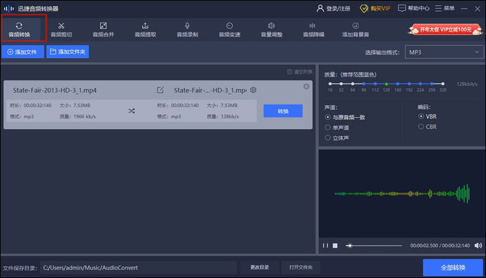Switch to 音频剪切 audio cut tab
Viewport: 486px width, 278px height.
(62, 29)
